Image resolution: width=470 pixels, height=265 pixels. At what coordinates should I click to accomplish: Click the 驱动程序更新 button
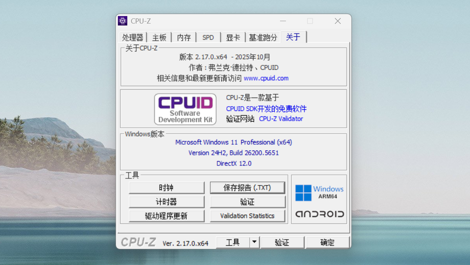coord(166,216)
